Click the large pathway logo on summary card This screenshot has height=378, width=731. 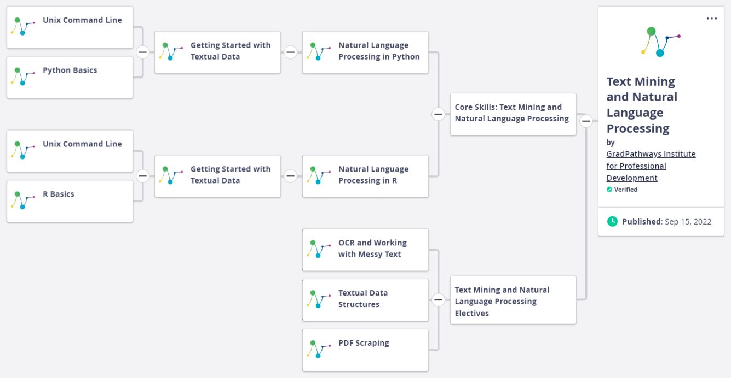(x=660, y=42)
